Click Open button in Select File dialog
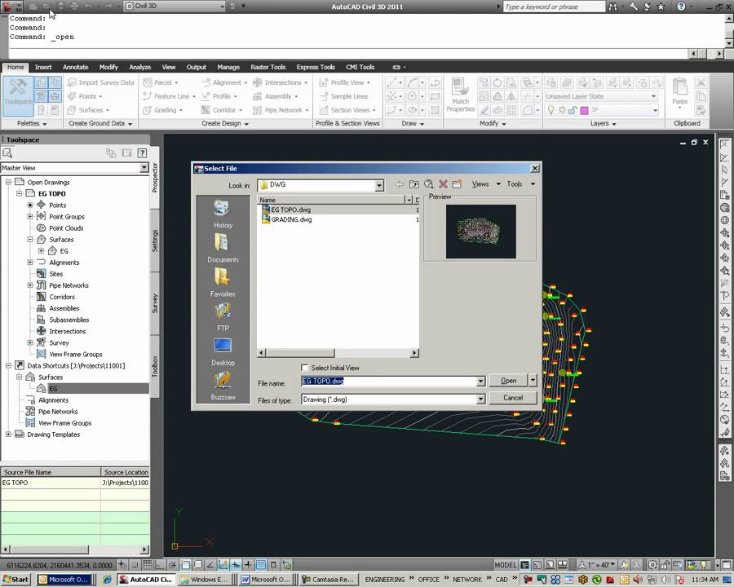This screenshot has width=734, height=587. click(508, 381)
